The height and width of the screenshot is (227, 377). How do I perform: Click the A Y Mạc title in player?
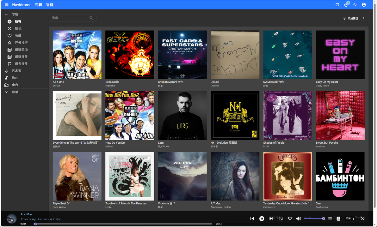(27, 214)
